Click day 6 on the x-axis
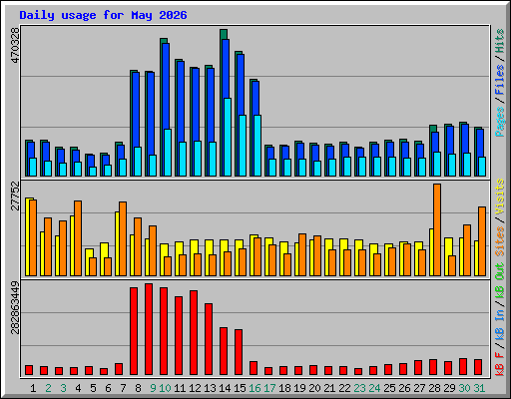The height and width of the screenshot is (399, 511). click(x=108, y=388)
